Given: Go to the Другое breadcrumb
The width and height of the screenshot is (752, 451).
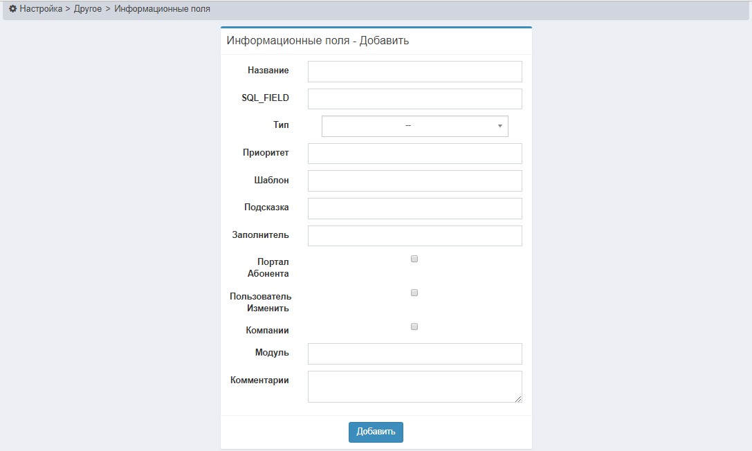Looking at the screenshot, I should (88, 10).
